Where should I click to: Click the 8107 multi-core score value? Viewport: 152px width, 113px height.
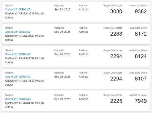click(x=141, y=79)
